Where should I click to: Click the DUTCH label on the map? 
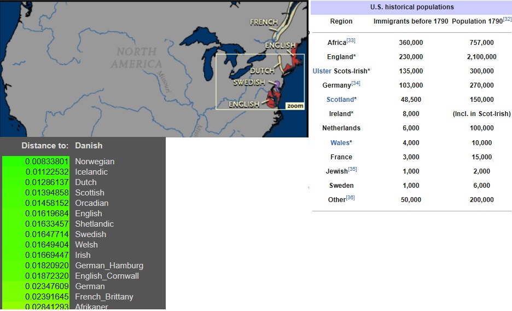(x=262, y=71)
